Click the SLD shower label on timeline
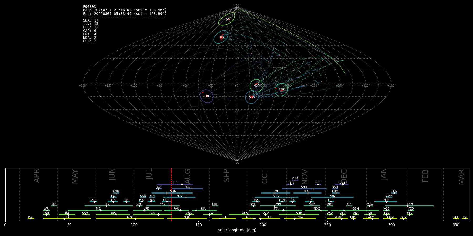 click(x=291, y=183)
